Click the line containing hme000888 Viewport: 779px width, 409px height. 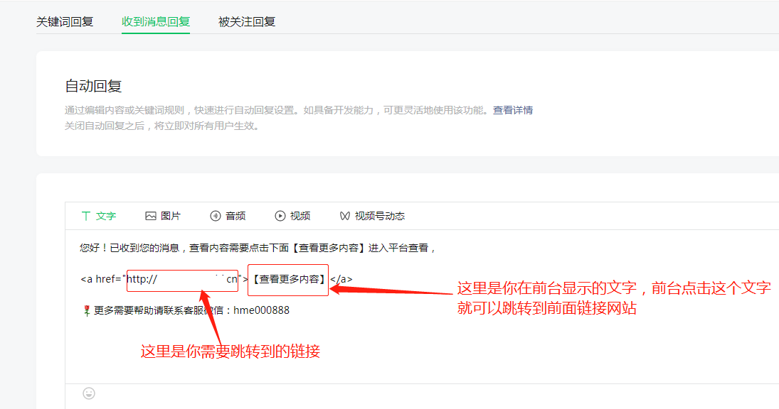[x=185, y=310]
